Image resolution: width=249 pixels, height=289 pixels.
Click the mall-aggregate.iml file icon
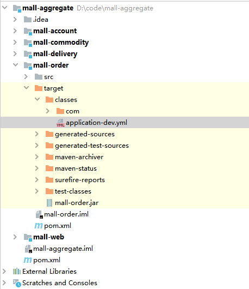coord(28,249)
